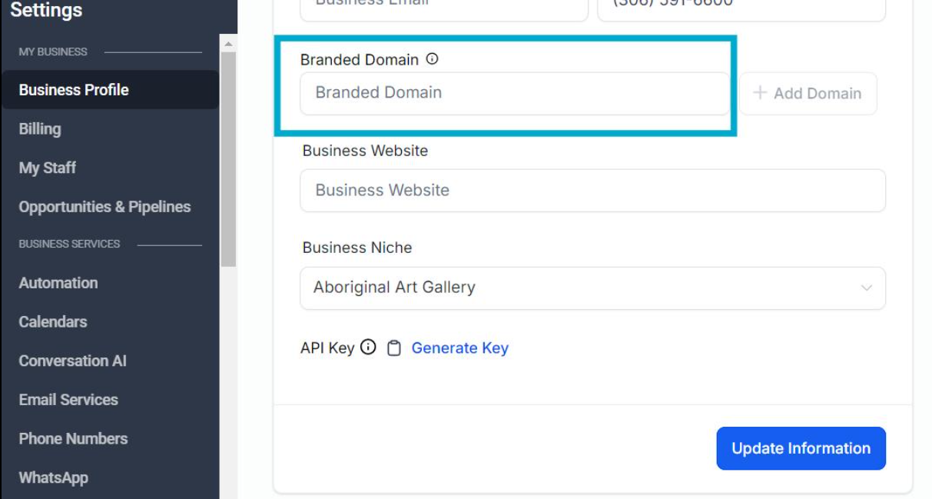This screenshot has height=499, width=932.
Task: Click the plus icon in Add Domain
Action: 760,93
